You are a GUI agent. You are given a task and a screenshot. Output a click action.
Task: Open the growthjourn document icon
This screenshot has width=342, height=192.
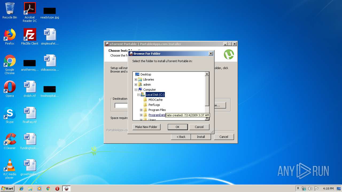tap(30, 167)
